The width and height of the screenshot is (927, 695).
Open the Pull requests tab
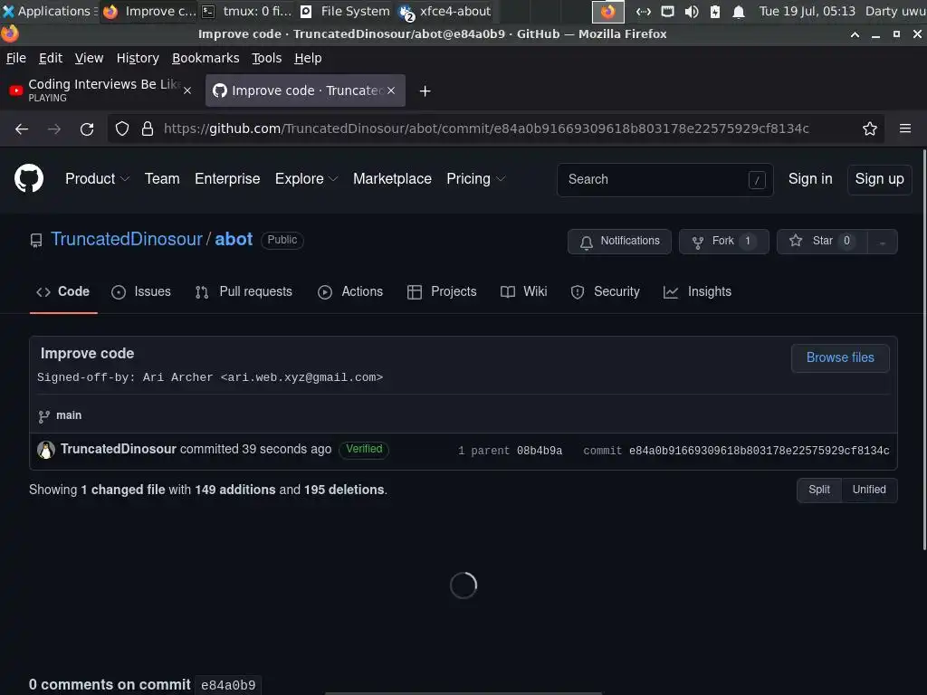pos(244,291)
